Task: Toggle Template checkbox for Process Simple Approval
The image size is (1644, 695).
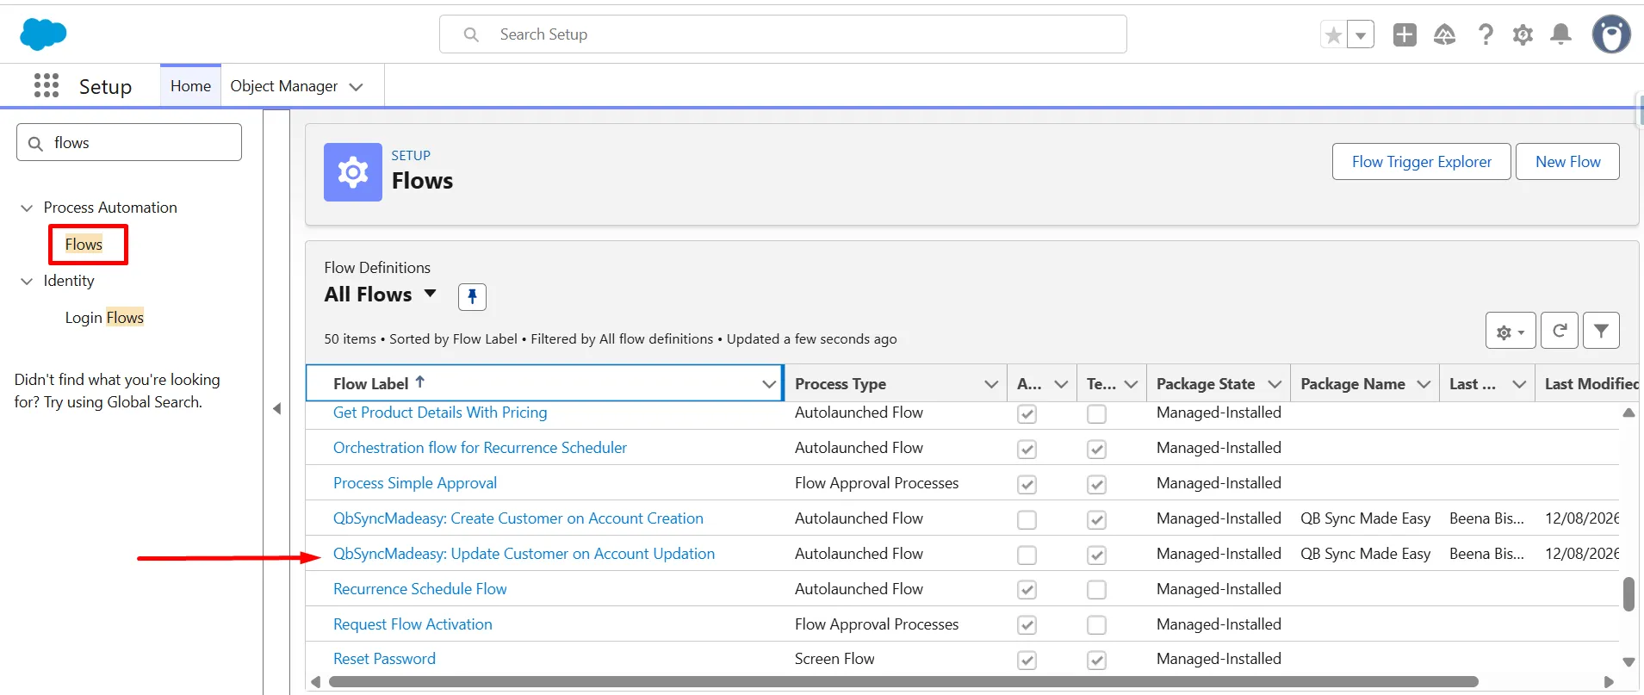Action: (x=1096, y=484)
